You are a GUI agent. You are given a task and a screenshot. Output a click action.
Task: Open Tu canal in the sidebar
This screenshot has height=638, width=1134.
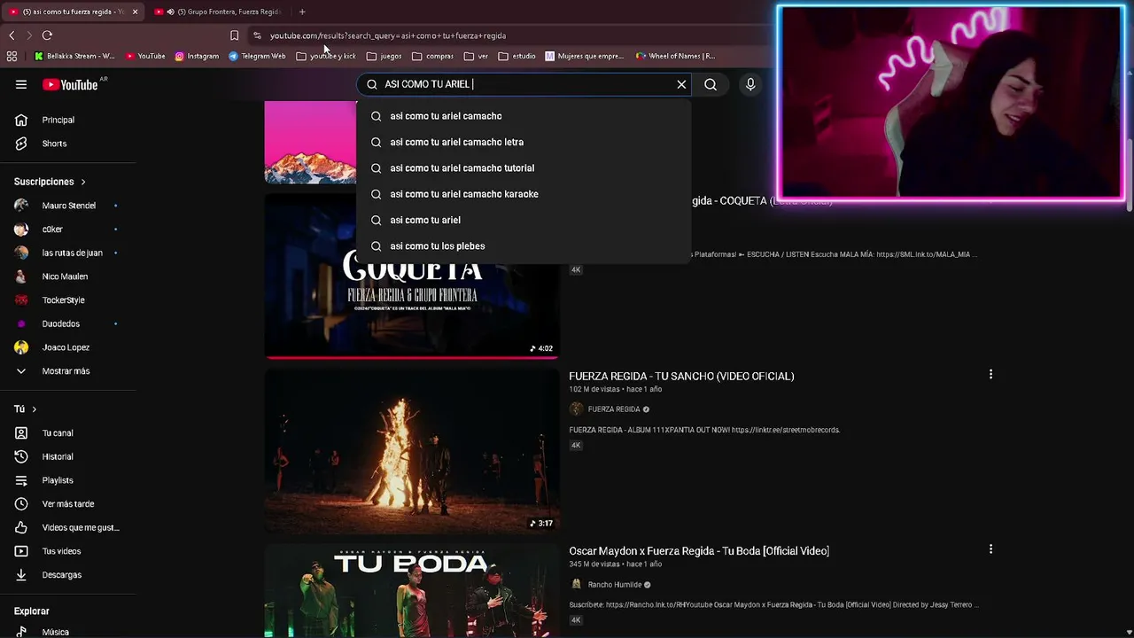(58, 433)
